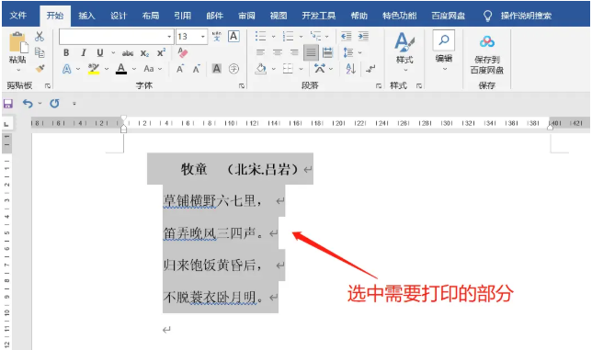
Task: Click the Sort A-Z icon
Action: (350, 69)
